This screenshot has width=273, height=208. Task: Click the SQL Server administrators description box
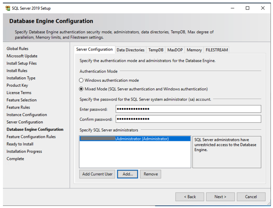227,152
